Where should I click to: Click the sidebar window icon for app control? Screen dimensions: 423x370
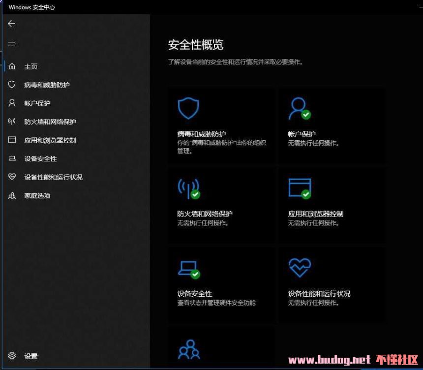[12, 140]
